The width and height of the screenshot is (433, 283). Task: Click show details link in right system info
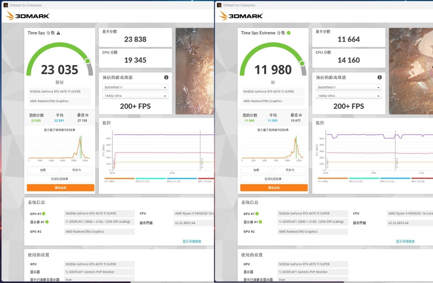(405, 242)
